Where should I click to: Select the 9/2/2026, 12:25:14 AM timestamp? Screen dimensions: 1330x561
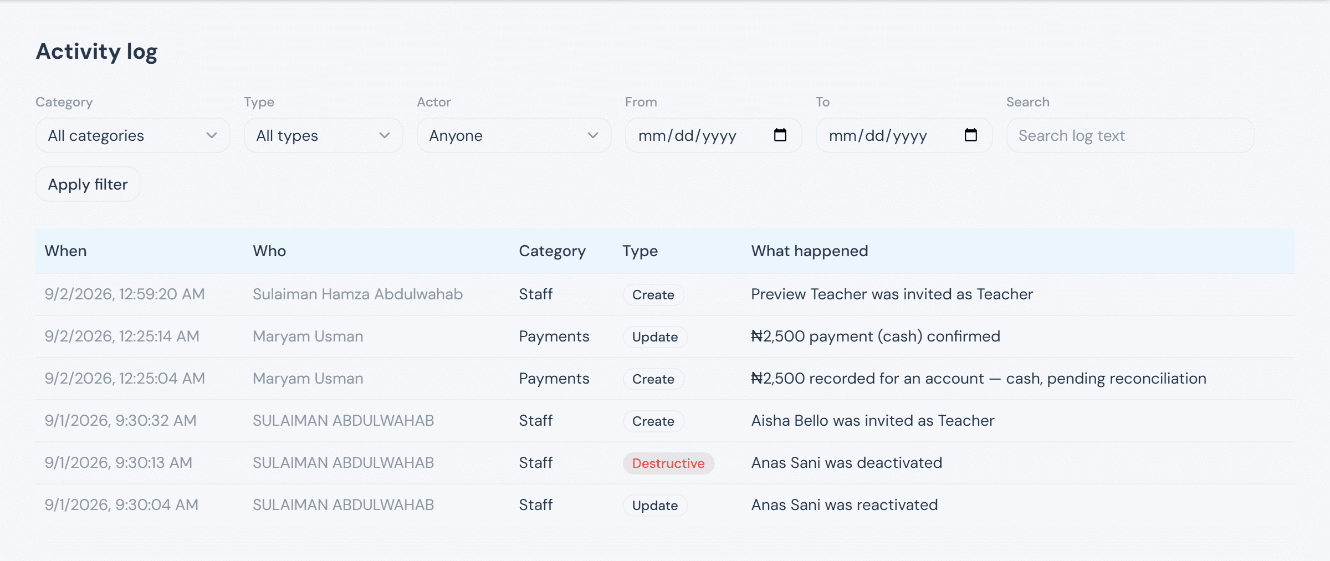point(122,336)
